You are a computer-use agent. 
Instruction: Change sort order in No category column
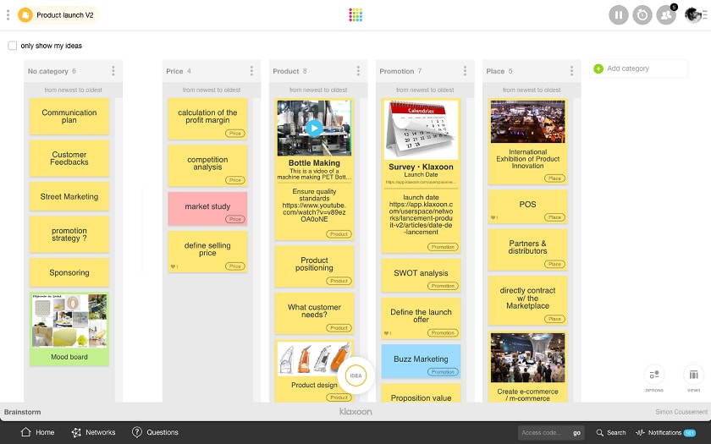tap(73, 90)
